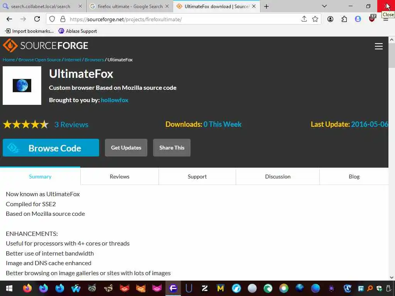The width and height of the screenshot is (395, 296).
Task: Click the vertical scrollbar thumb
Action: [392, 55]
